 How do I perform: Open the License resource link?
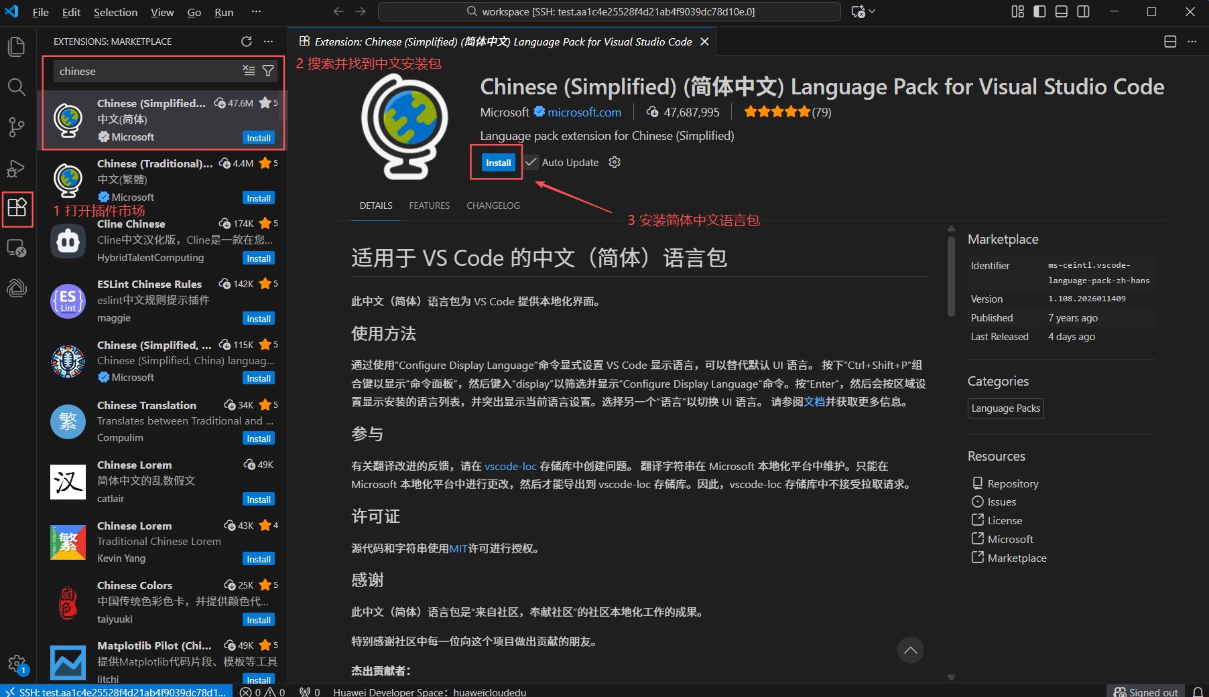(x=1005, y=521)
